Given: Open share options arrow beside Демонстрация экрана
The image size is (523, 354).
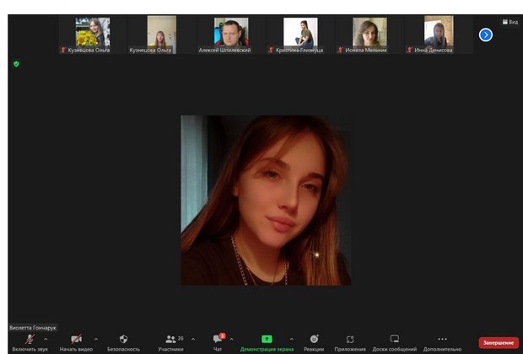Looking at the screenshot, I should click(x=292, y=339).
